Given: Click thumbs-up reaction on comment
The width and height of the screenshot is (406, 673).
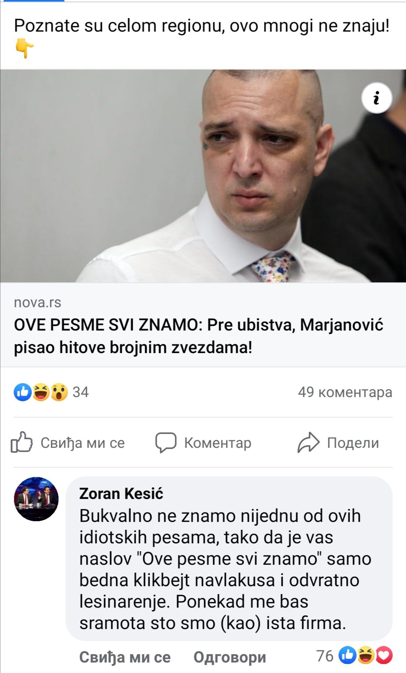Looking at the screenshot, I should click(347, 656).
